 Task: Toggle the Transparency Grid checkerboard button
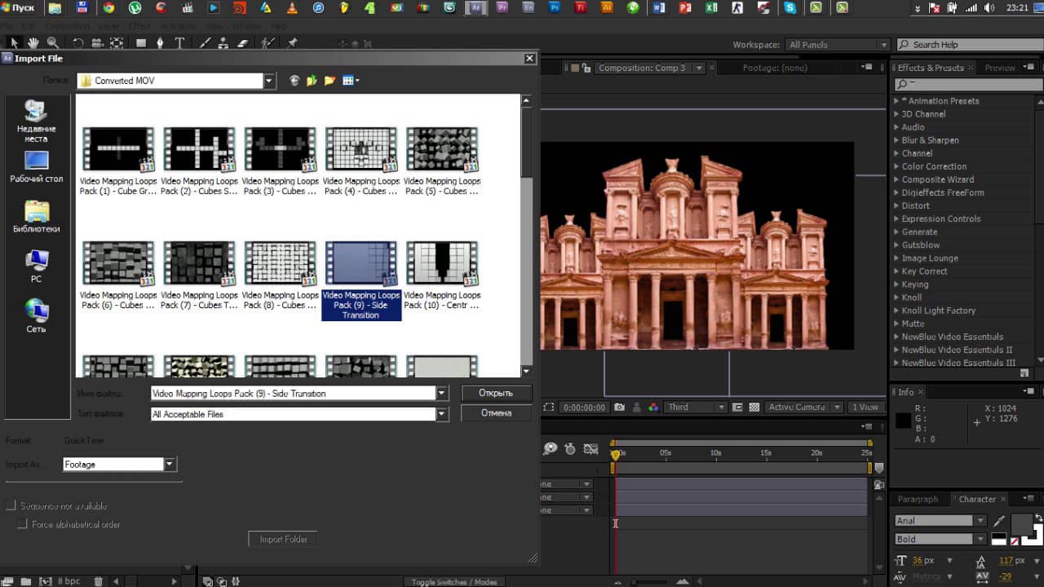pos(754,407)
